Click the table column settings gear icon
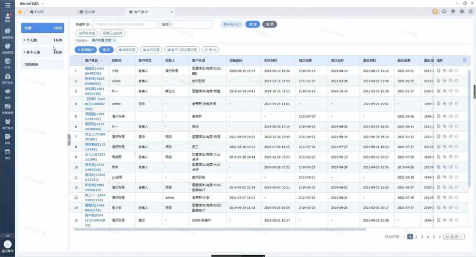476x257 pixels. (x=464, y=60)
